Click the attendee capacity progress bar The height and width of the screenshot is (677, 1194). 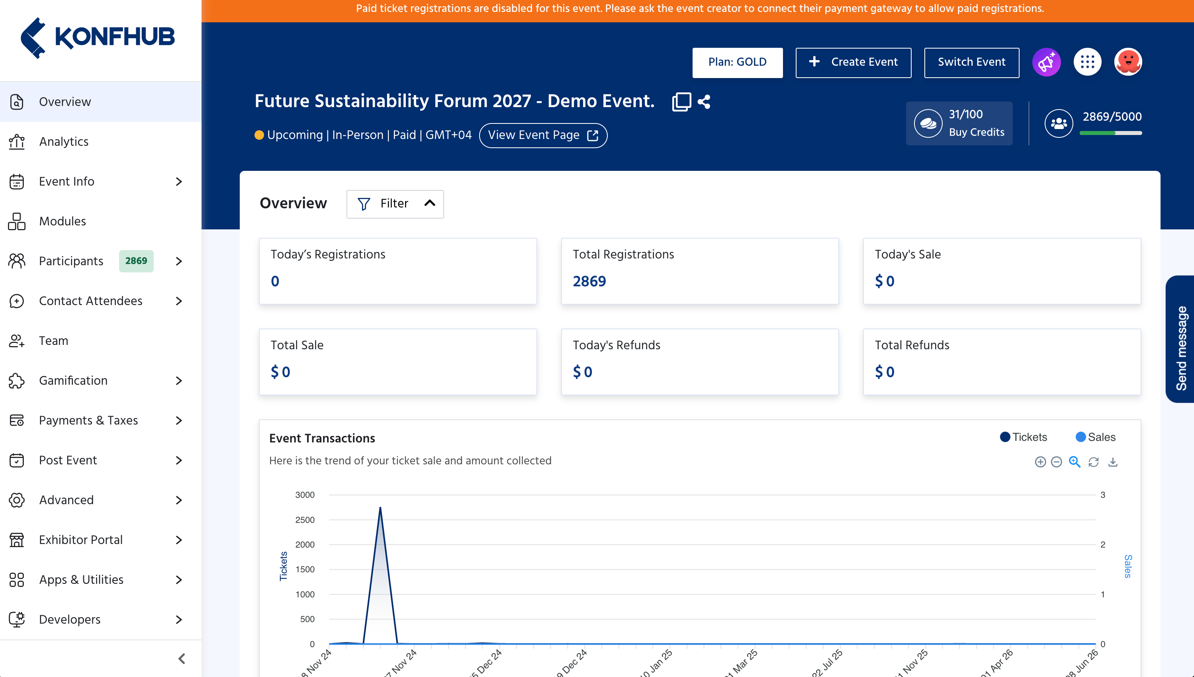1110,133
